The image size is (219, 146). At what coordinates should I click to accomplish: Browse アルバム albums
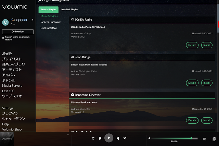(x=9, y=75)
